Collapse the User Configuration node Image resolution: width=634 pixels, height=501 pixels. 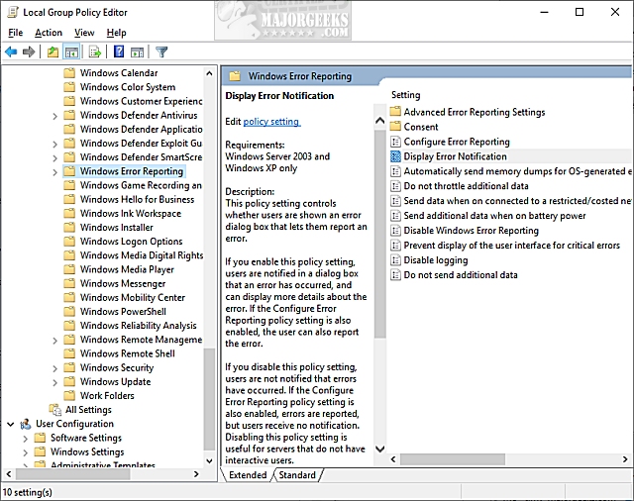tap(10, 424)
